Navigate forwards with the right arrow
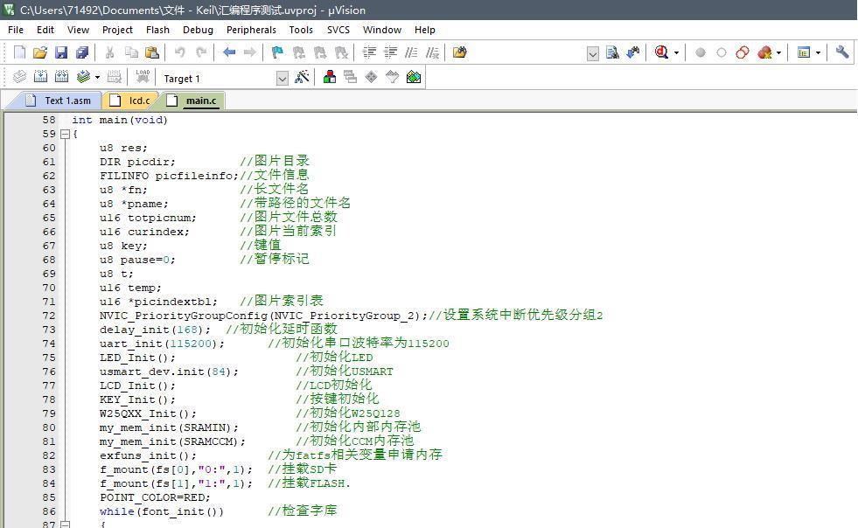The width and height of the screenshot is (858, 528). pos(249,52)
